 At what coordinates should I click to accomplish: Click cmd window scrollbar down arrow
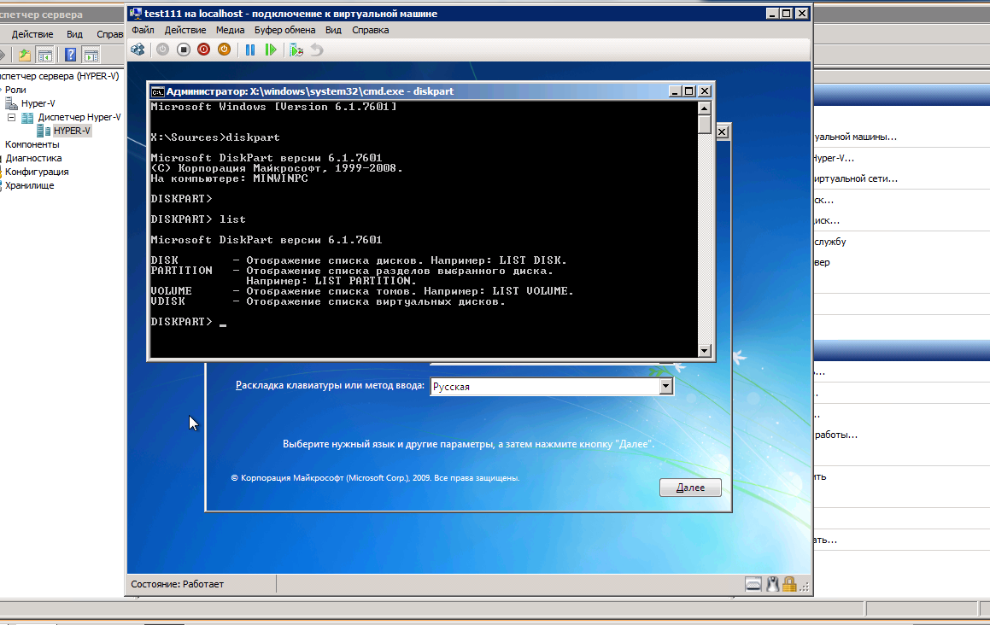(705, 350)
